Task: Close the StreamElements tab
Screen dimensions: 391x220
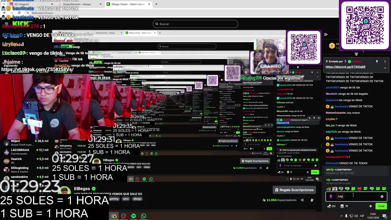Action: click(x=100, y=4)
